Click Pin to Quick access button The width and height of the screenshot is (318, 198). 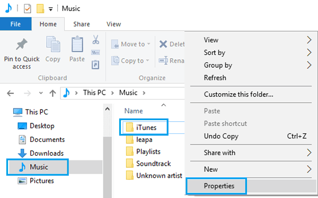tap(22, 53)
